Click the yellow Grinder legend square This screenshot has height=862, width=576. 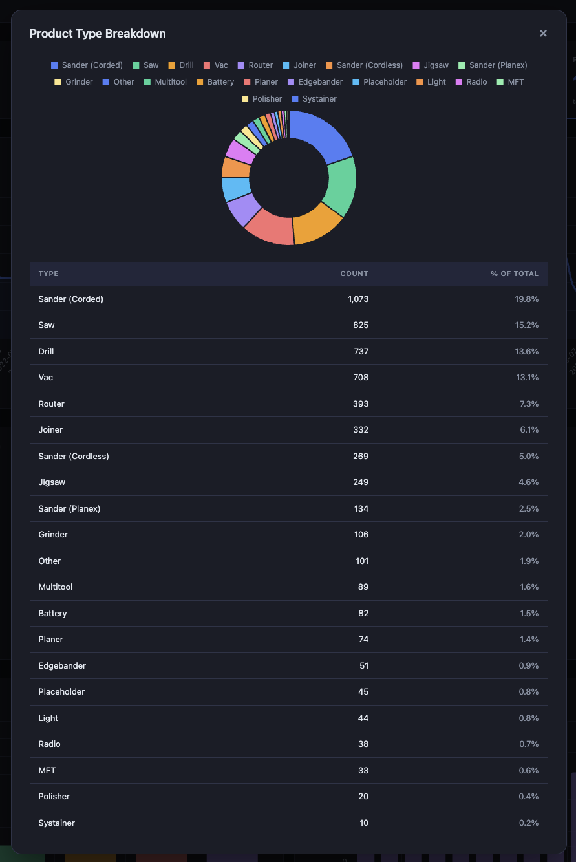[58, 81]
